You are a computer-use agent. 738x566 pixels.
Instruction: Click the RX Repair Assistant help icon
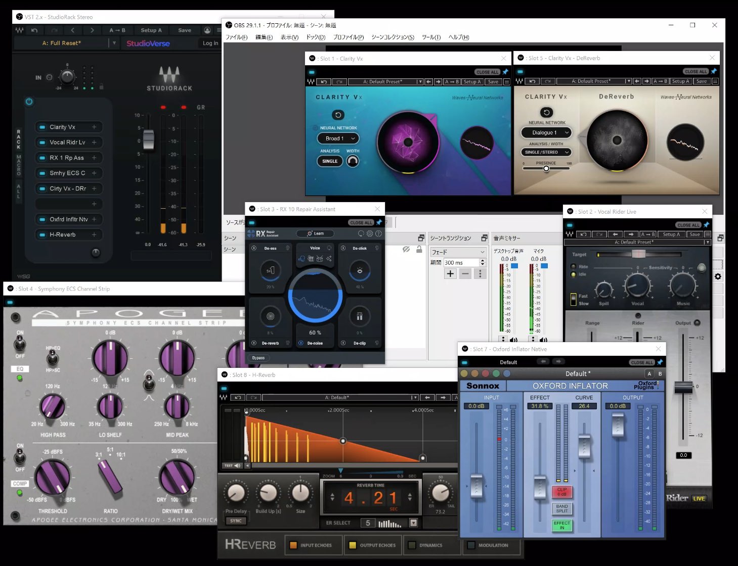click(x=378, y=233)
